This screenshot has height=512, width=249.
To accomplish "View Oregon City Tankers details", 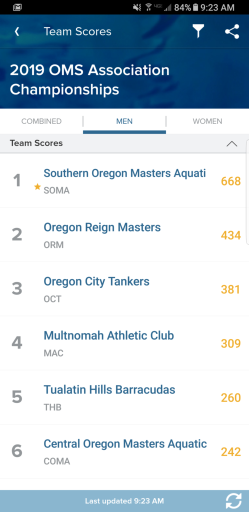I will coord(124,289).
